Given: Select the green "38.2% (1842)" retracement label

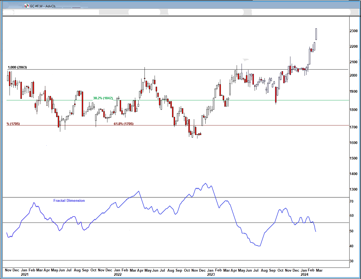Looking at the screenshot, I should 103,98.
